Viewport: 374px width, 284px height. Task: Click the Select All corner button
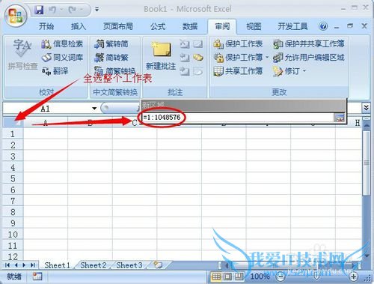pyautogui.click(x=13, y=123)
